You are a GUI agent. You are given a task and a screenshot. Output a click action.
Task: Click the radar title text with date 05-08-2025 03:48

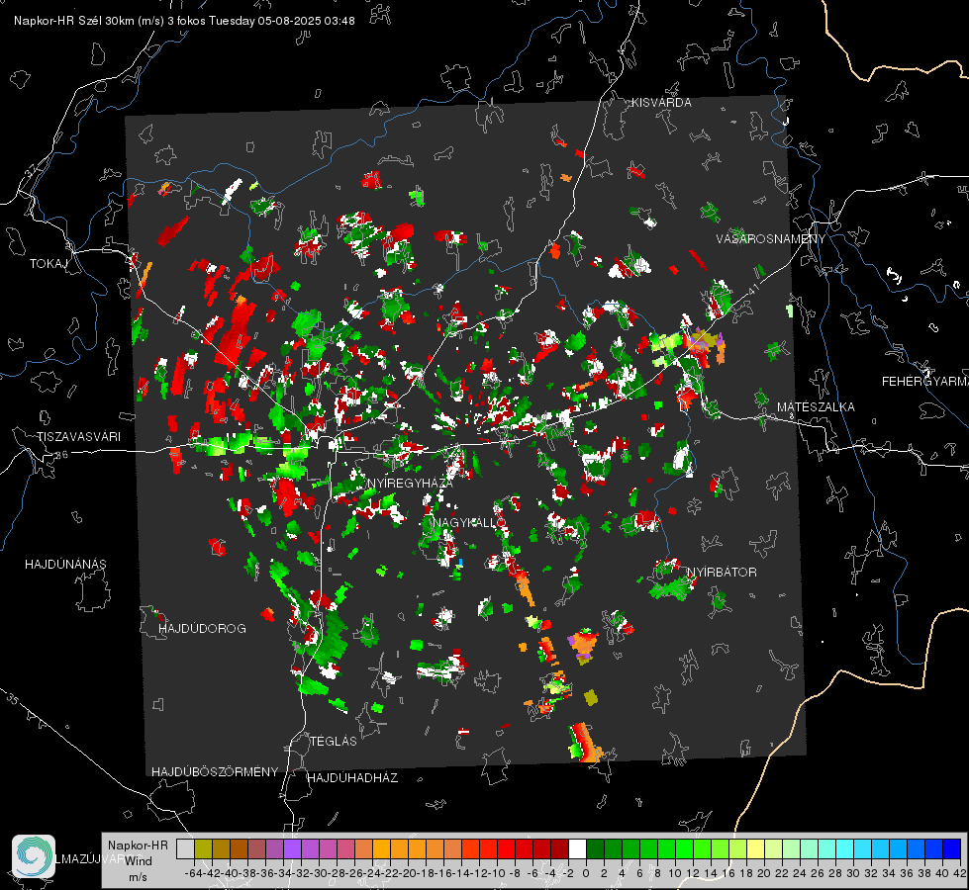point(184,21)
